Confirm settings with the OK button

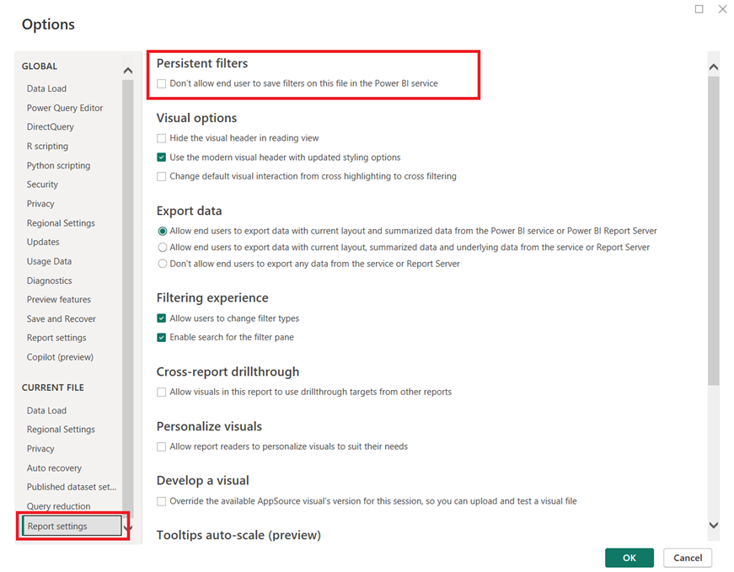(x=629, y=558)
